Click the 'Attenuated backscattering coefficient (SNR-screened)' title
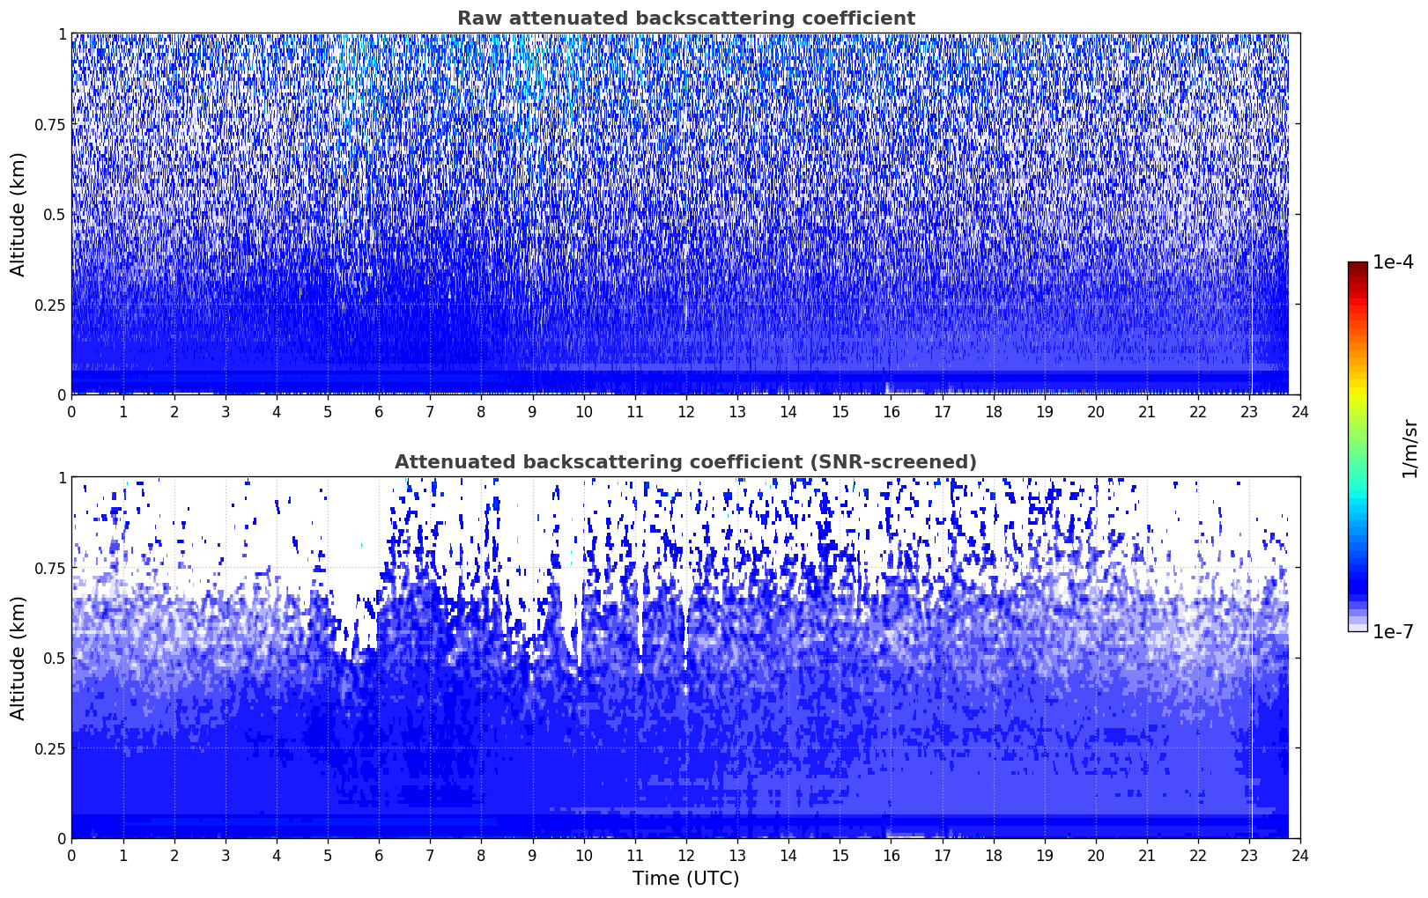Viewport: 1428px width, 898px height. (x=685, y=462)
